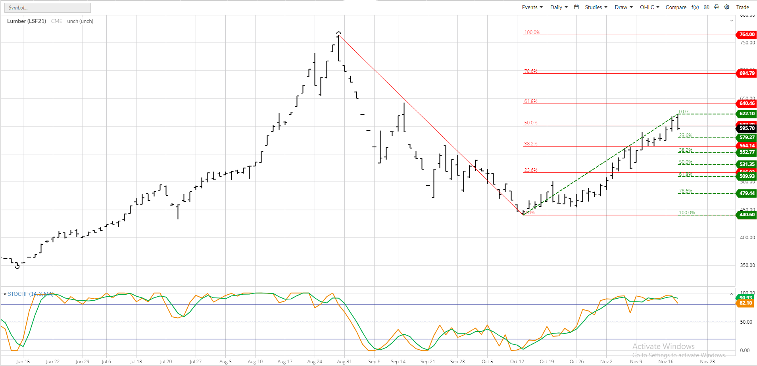Click the camera snapshot icon
Viewport: 757px width, 366px height.
pyautogui.click(x=707, y=7)
